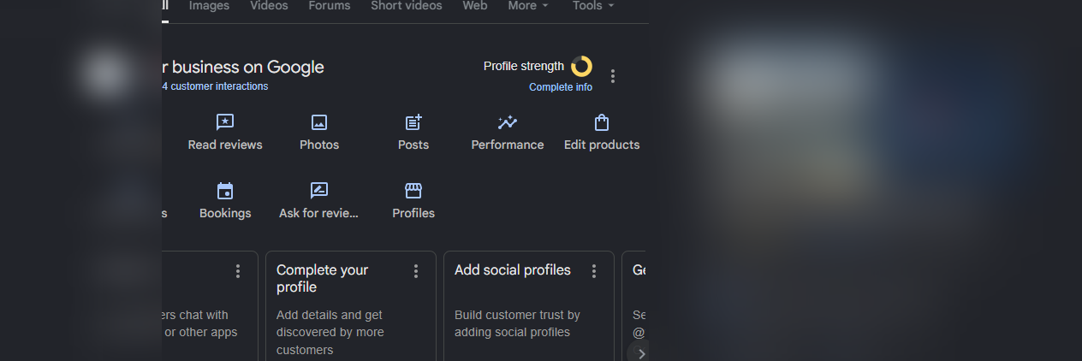Open Edit products shopping bag icon
This screenshot has width=1082, height=361.
(x=602, y=122)
